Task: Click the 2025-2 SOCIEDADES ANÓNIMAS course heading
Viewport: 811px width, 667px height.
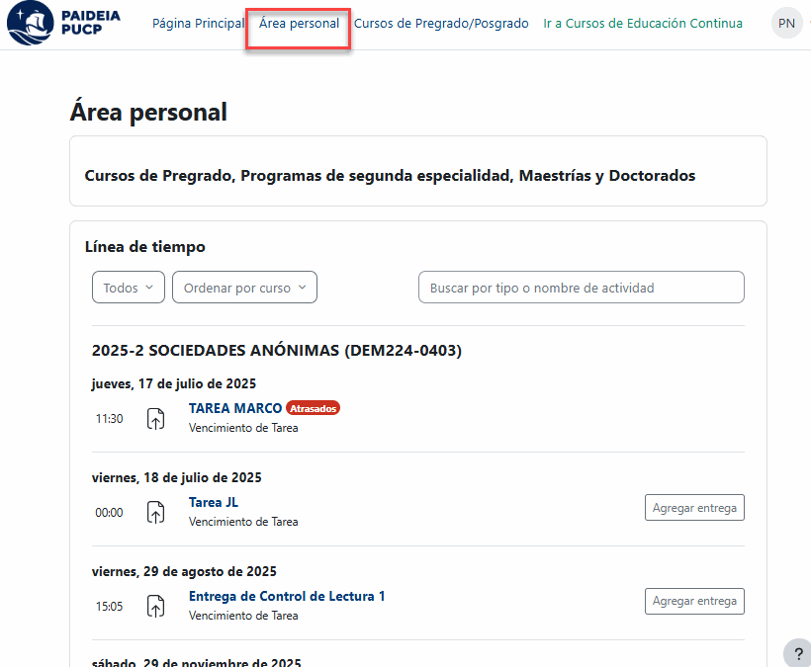Action: tap(277, 350)
